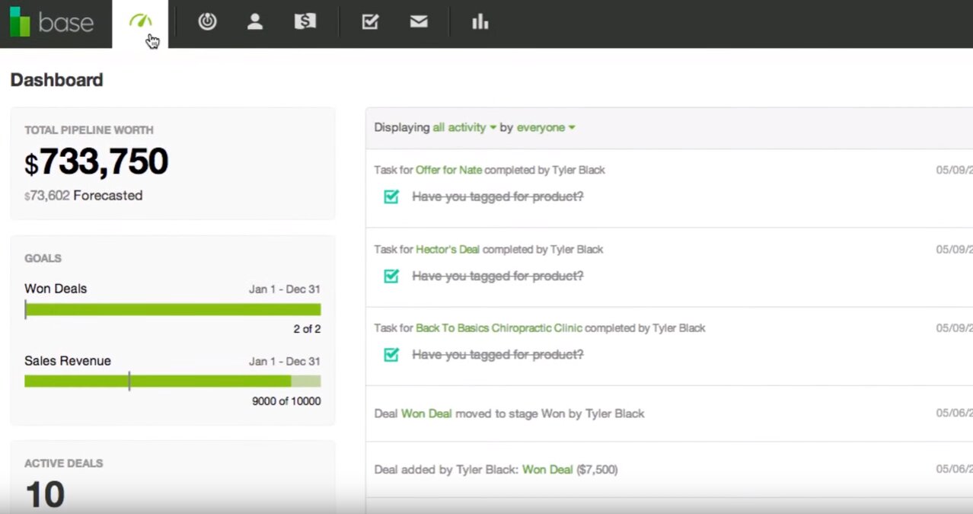The image size is (973, 514).
Task: Open the Hector's Deal link
Action: pos(448,250)
